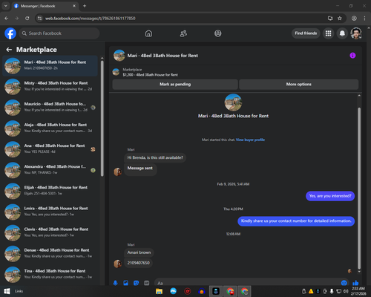The height and width of the screenshot is (297, 371).
Task: Open conversation information purple icon
Action: click(x=352, y=56)
